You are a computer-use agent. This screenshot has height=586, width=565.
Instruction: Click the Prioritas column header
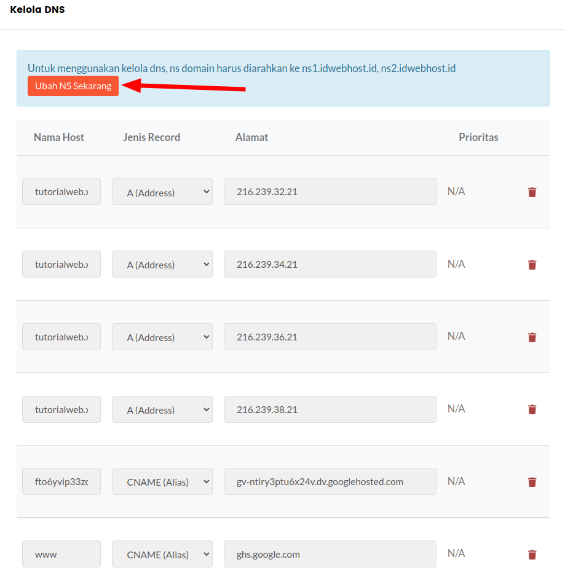(478, 137)
